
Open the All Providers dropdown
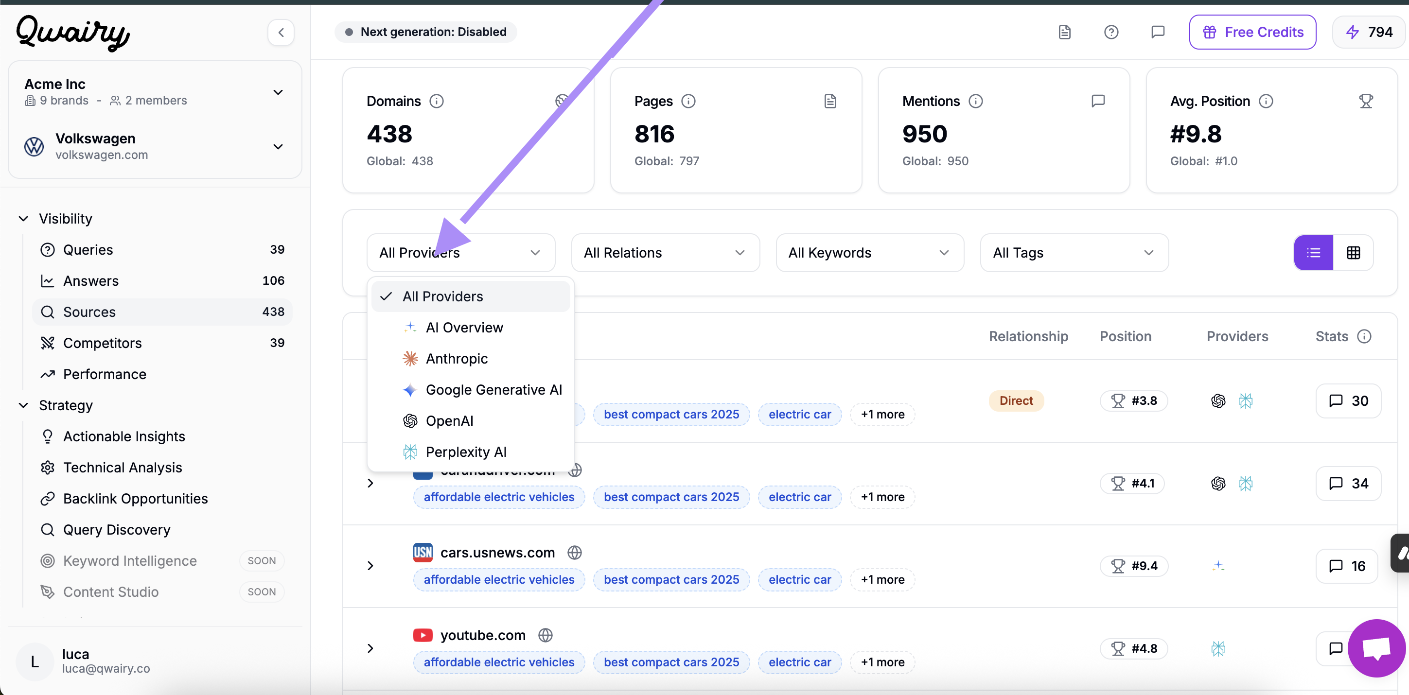pyautogui.click(x=460, y=253)
